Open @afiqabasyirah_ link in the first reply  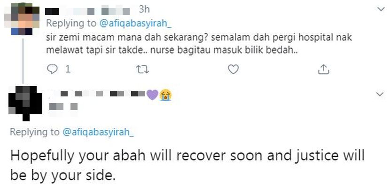pyautogui.click(x=135, y=24)
